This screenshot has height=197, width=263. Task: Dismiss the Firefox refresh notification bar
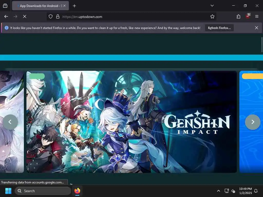257,28
